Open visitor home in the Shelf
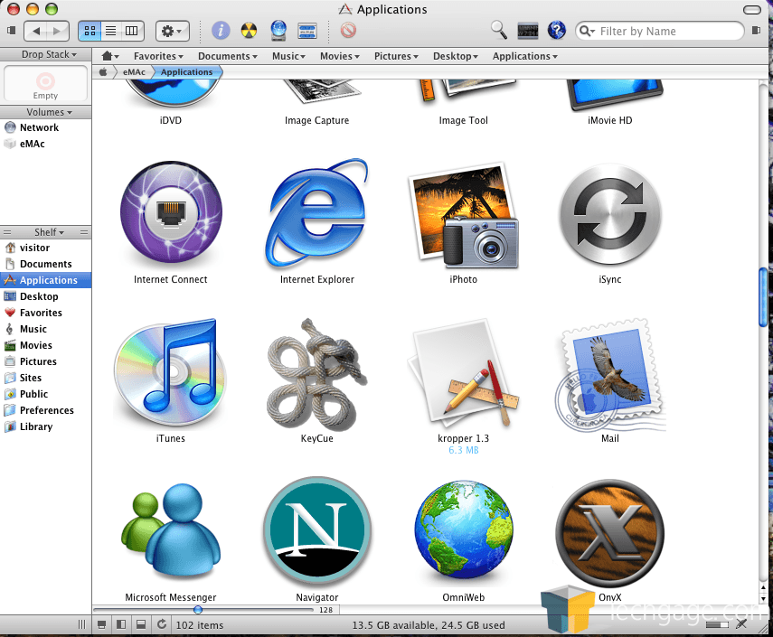 46,248
